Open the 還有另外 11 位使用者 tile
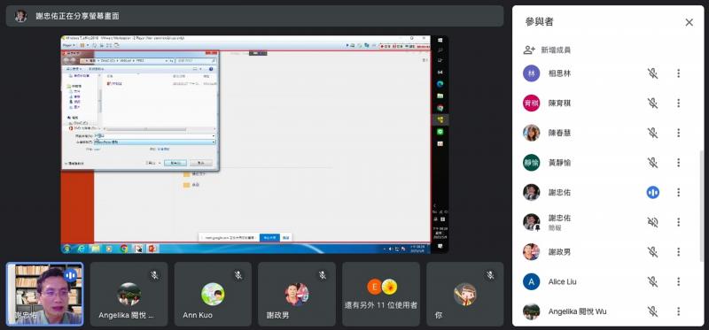The image size is (709, 330). [381, 295]
